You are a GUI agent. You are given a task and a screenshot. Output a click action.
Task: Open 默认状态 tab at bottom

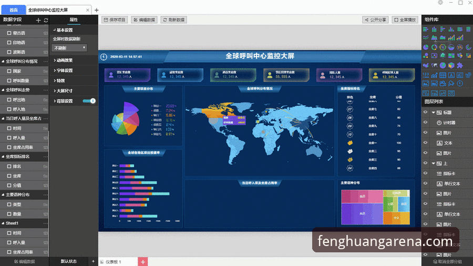69,261
